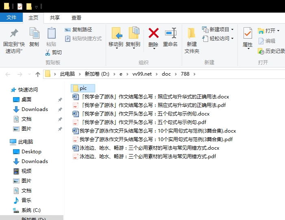Go up one folder level arrow
285x220 pixels.
[x=38, y=74]
